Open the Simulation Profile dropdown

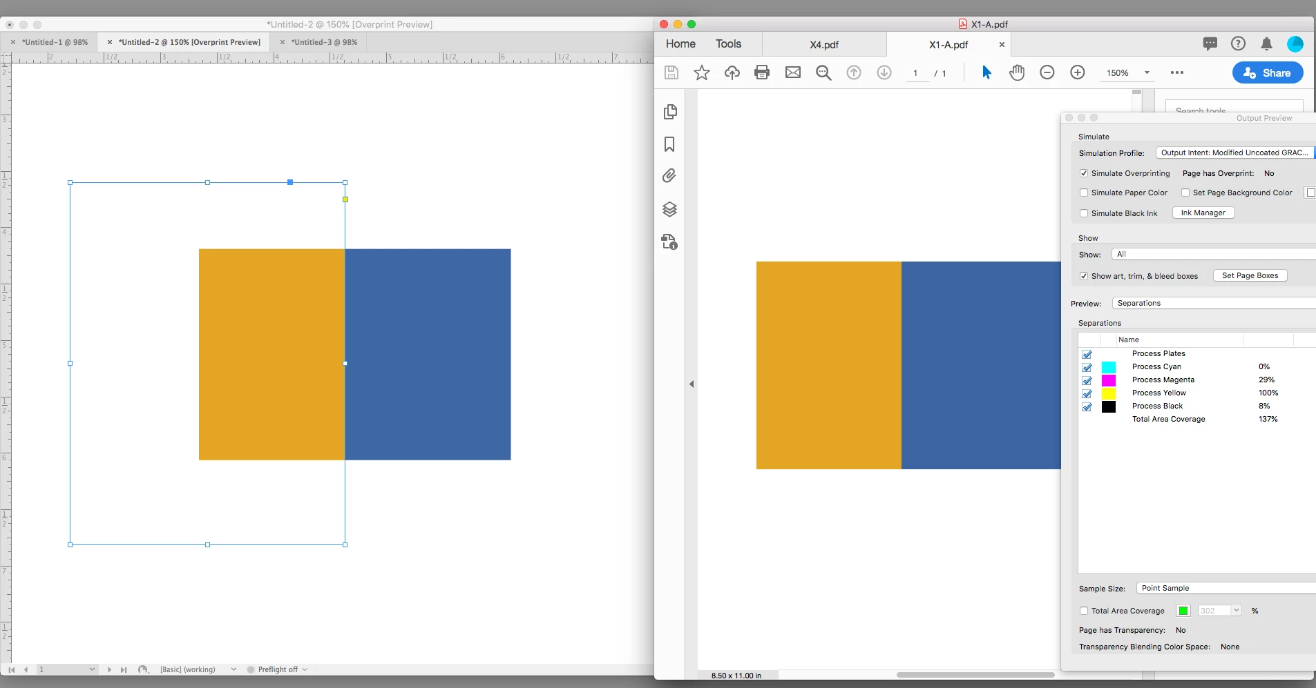(x=1236, y=153)
